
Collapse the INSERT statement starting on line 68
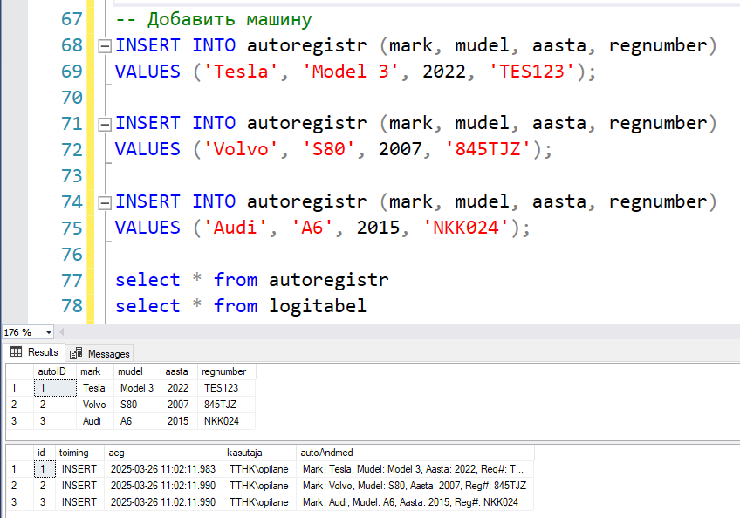point(105,46)
